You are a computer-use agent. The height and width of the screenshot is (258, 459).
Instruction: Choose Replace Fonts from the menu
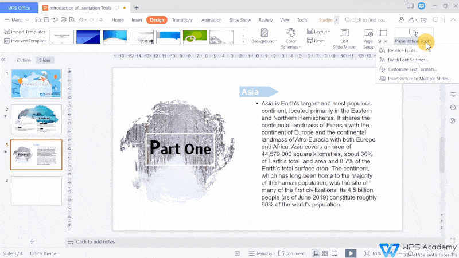402,50
